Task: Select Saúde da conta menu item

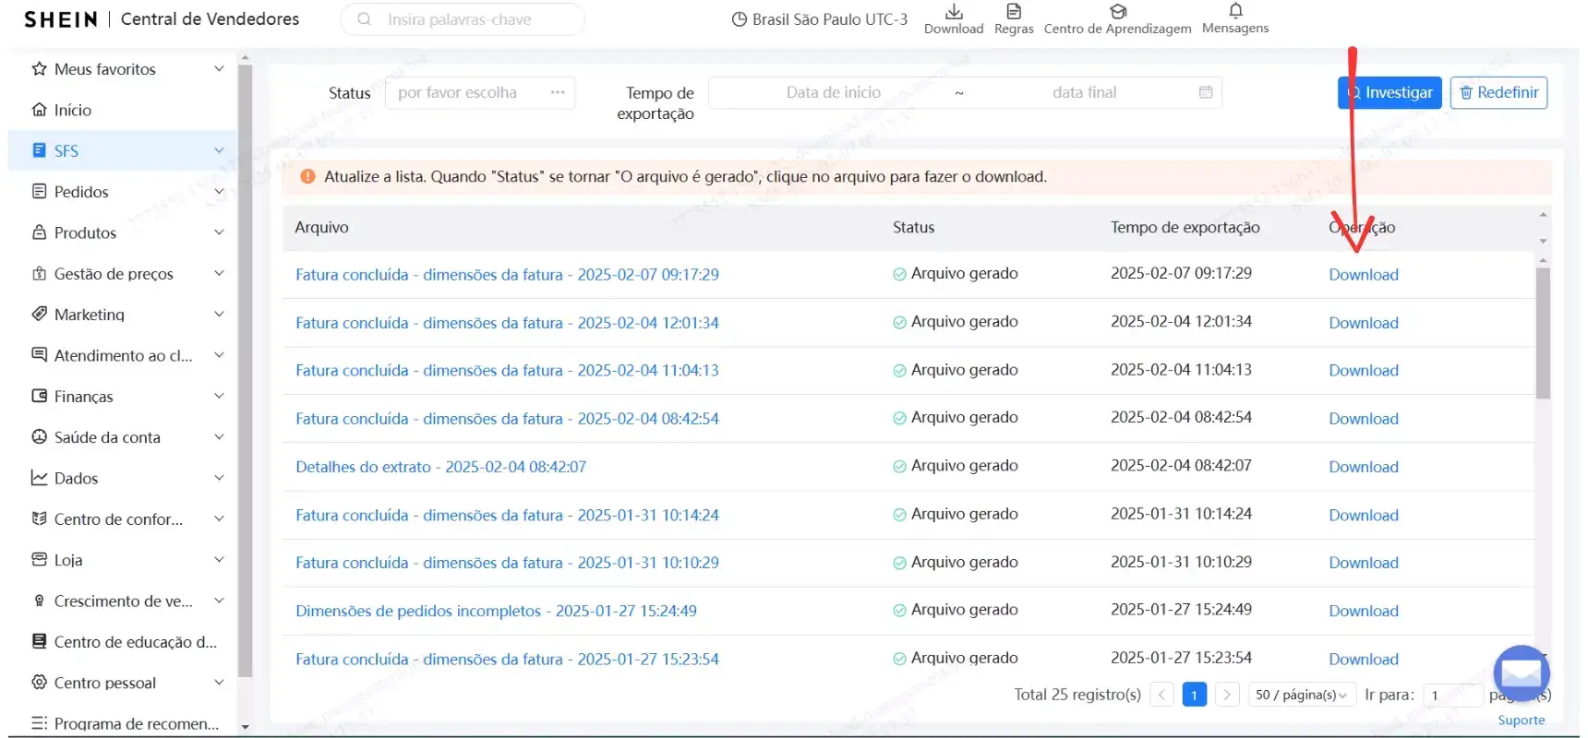Action: click(123, 436)
